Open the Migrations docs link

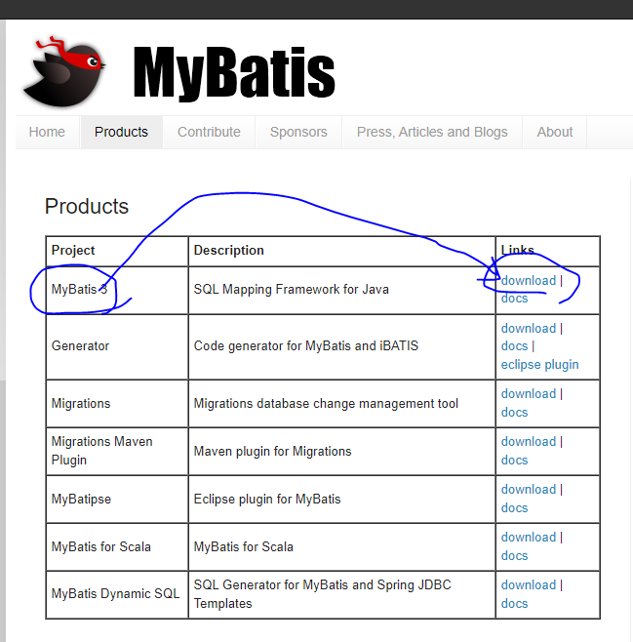[514, 413]
